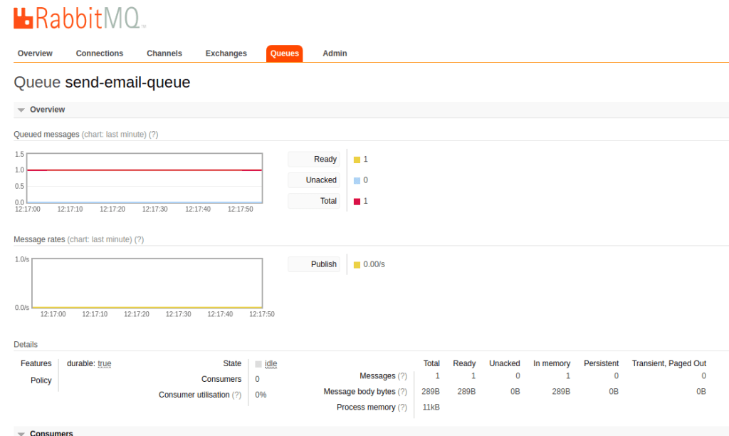Open help (?) next to Queued messages
729x436 pixels.
pos(153,135)
